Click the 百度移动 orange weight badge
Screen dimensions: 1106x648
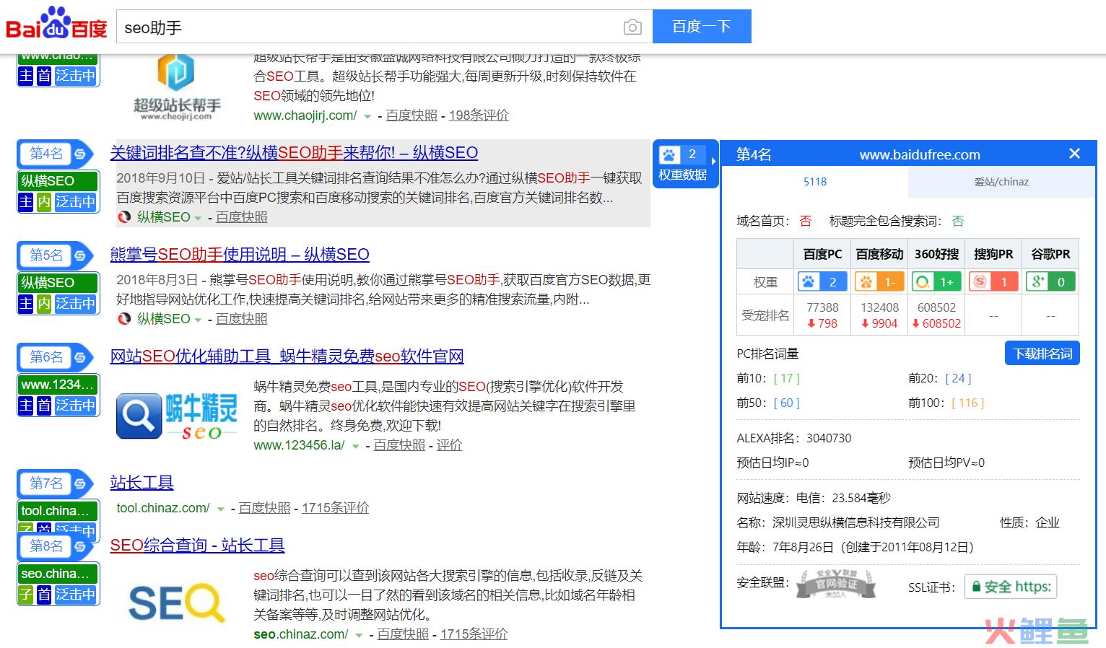(879, 282)
